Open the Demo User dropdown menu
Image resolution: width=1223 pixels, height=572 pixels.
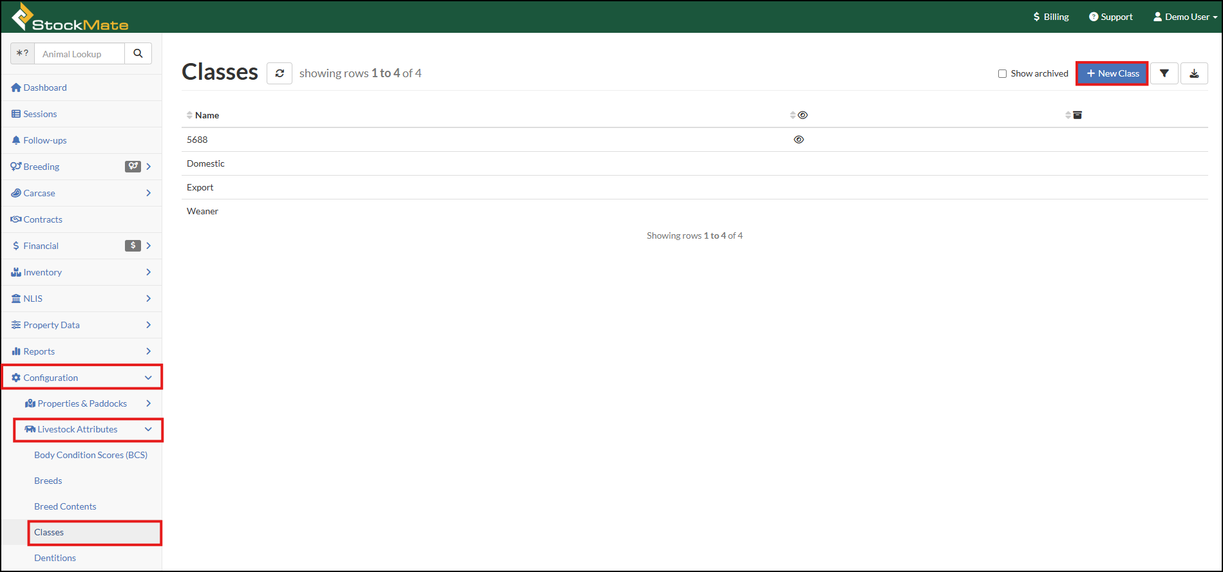pyautogui.click(x=1184, y=17)
